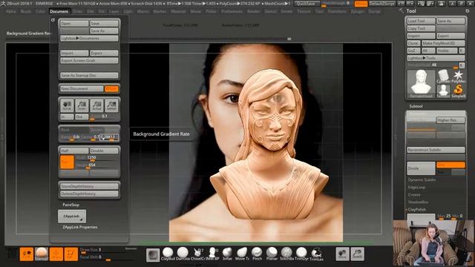Open the Render menu

pyautogui.click(x=254, y=11)
